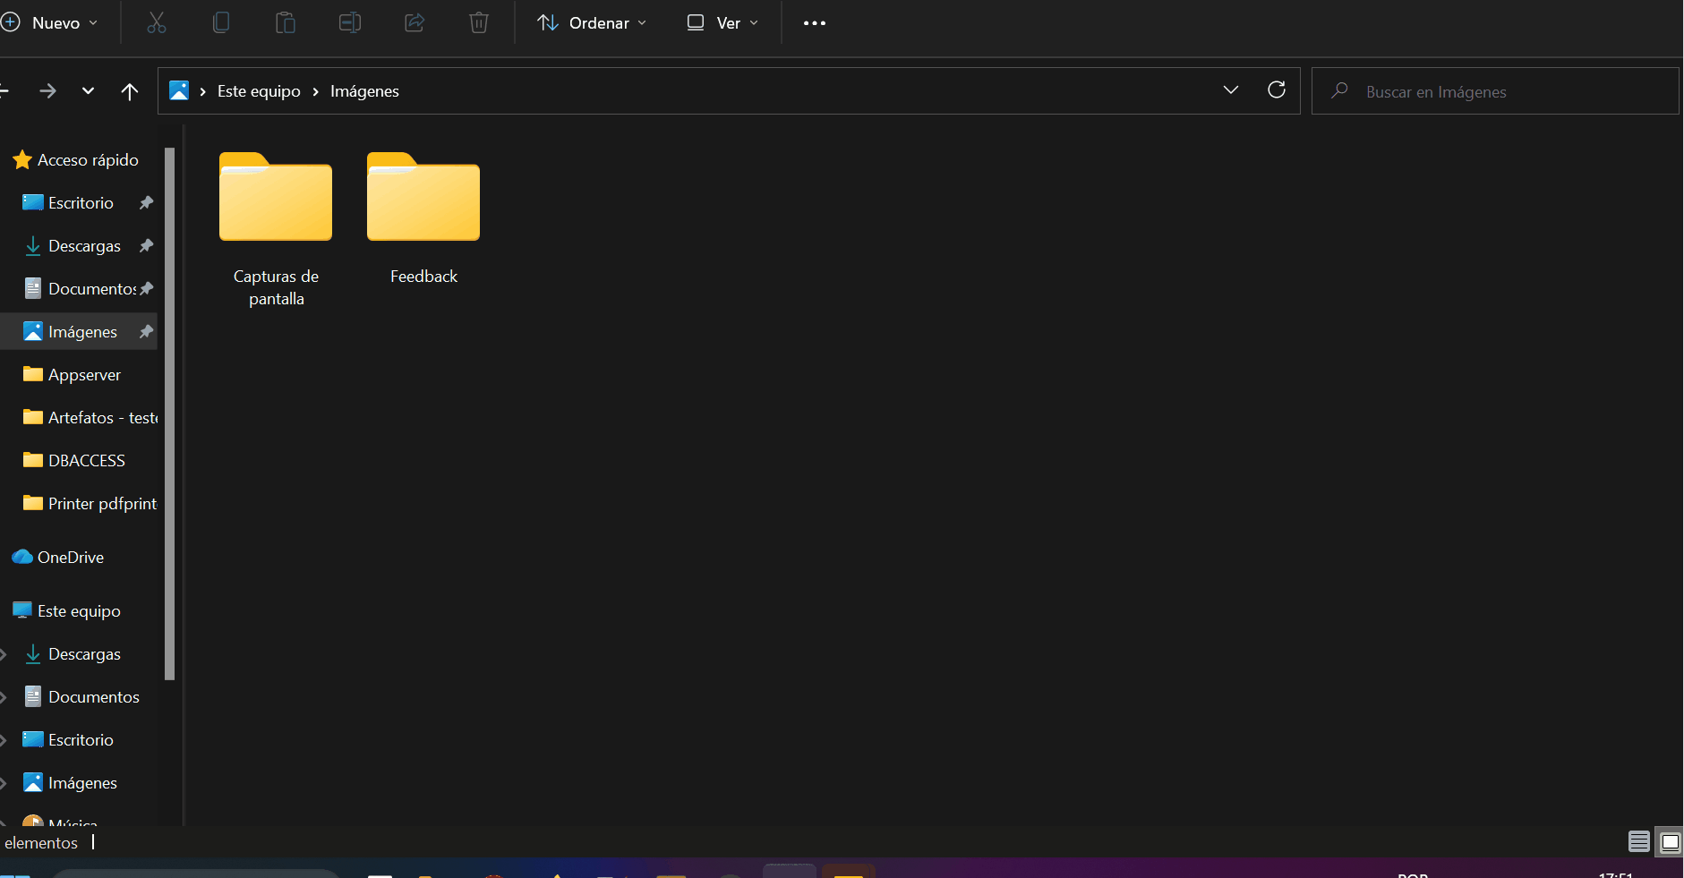Image resolution: width=1684 pixels, height=878 pixels.
Task: Select pinned Imágenes in quick access
Action: [x=81, y=332]
